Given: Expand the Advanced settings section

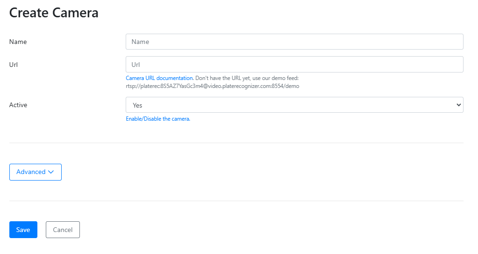Looking at the screenshot, I should coord(36,172).
